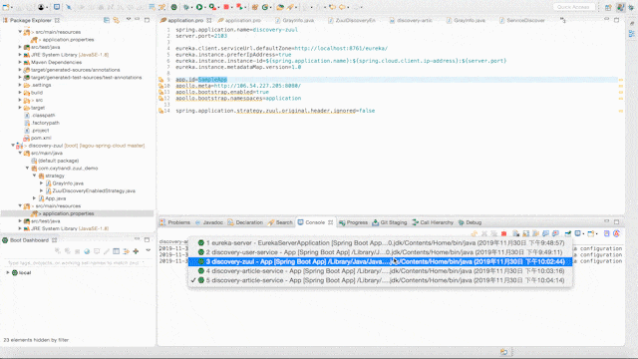Minimize the Console panel
This screenshot has width=638, height=359.
(607, 221)
